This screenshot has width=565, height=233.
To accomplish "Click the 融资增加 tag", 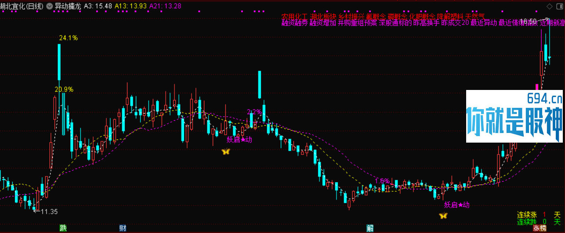I will point(323,23).
